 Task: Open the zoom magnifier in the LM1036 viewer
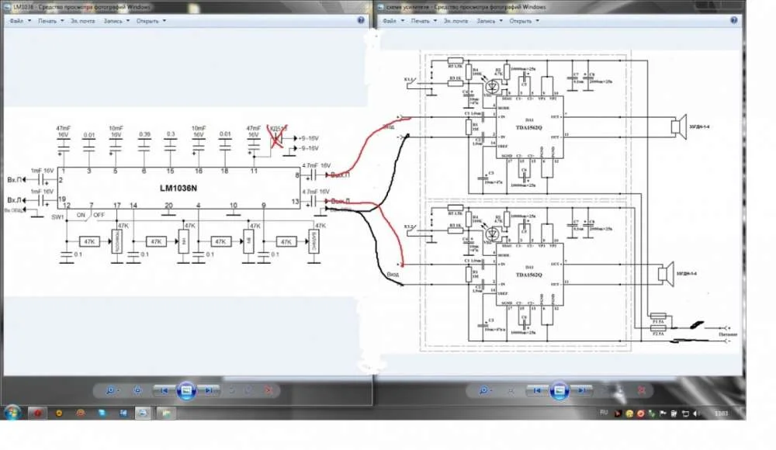tap(111, 390)
